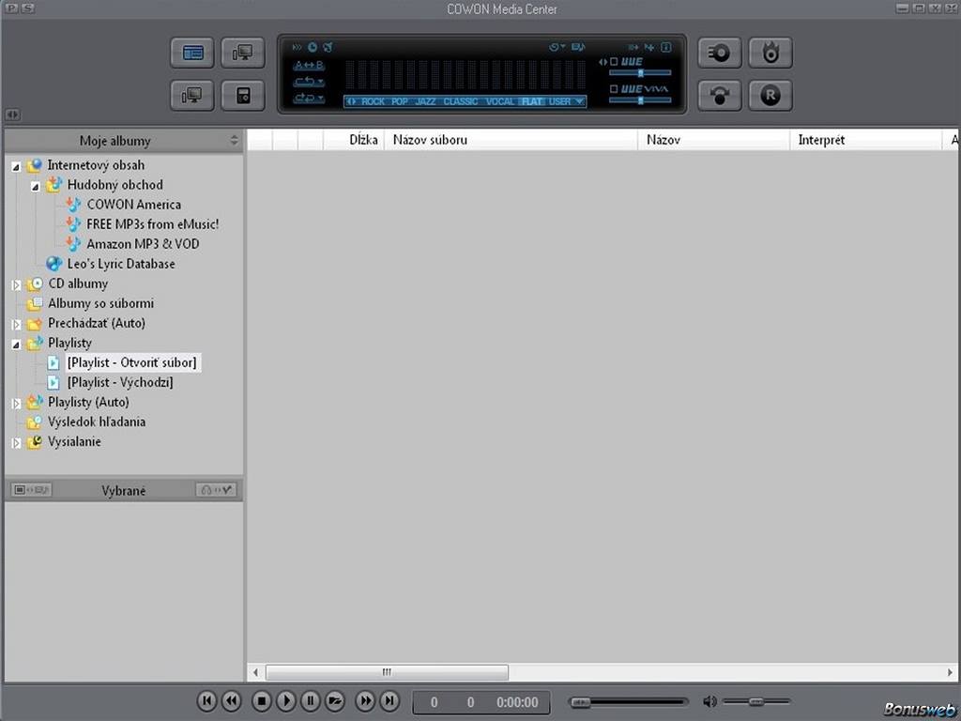Viewport: 961px width, 721px height.
Task: Collapse the Internetový obsah tree node
Action: [x=16, y=167]
